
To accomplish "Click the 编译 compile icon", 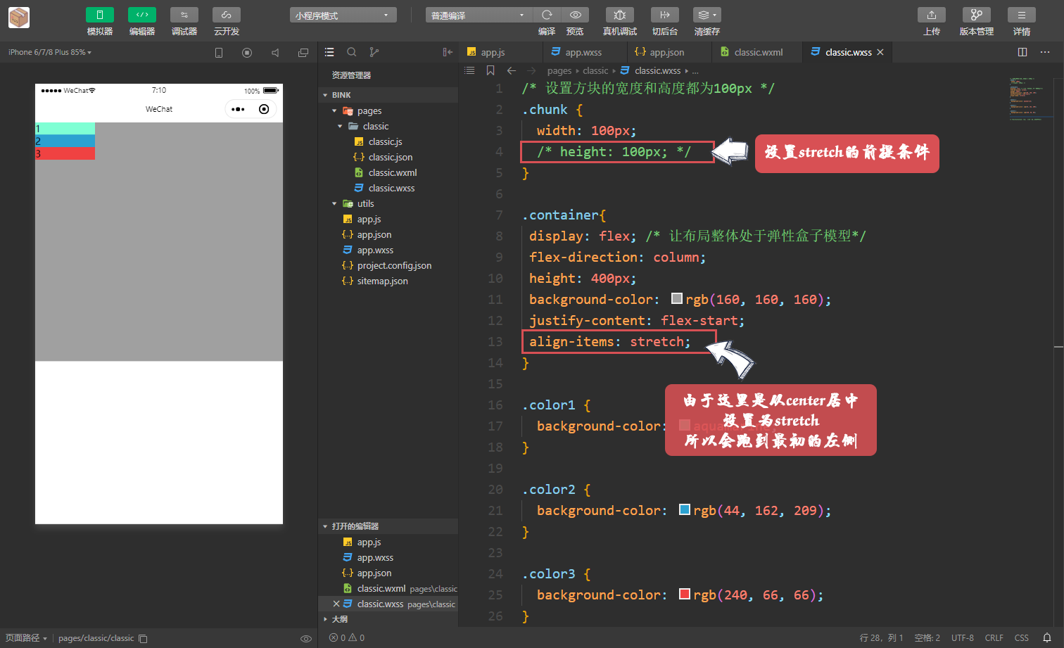I will 546,15.
